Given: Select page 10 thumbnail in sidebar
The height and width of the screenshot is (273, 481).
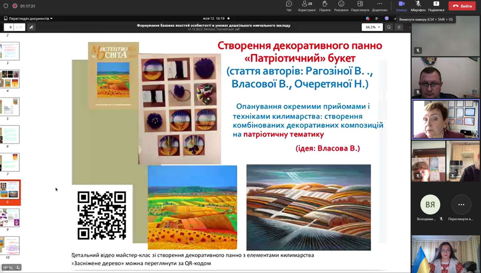Looking at the screenshot, I should coord(10,245).
